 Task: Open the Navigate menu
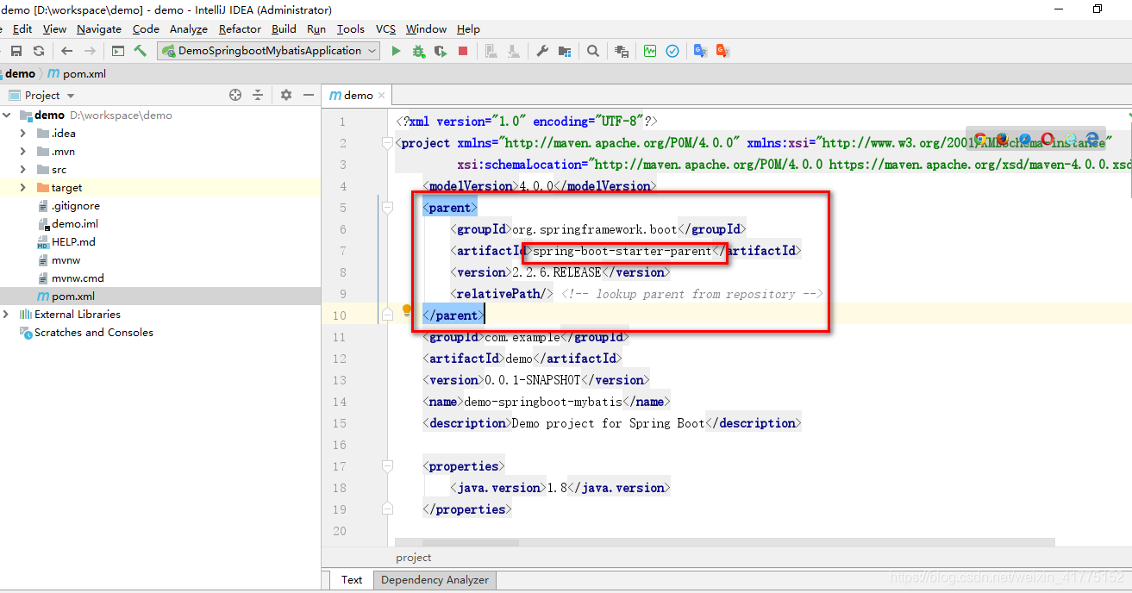tap(99, 28)
